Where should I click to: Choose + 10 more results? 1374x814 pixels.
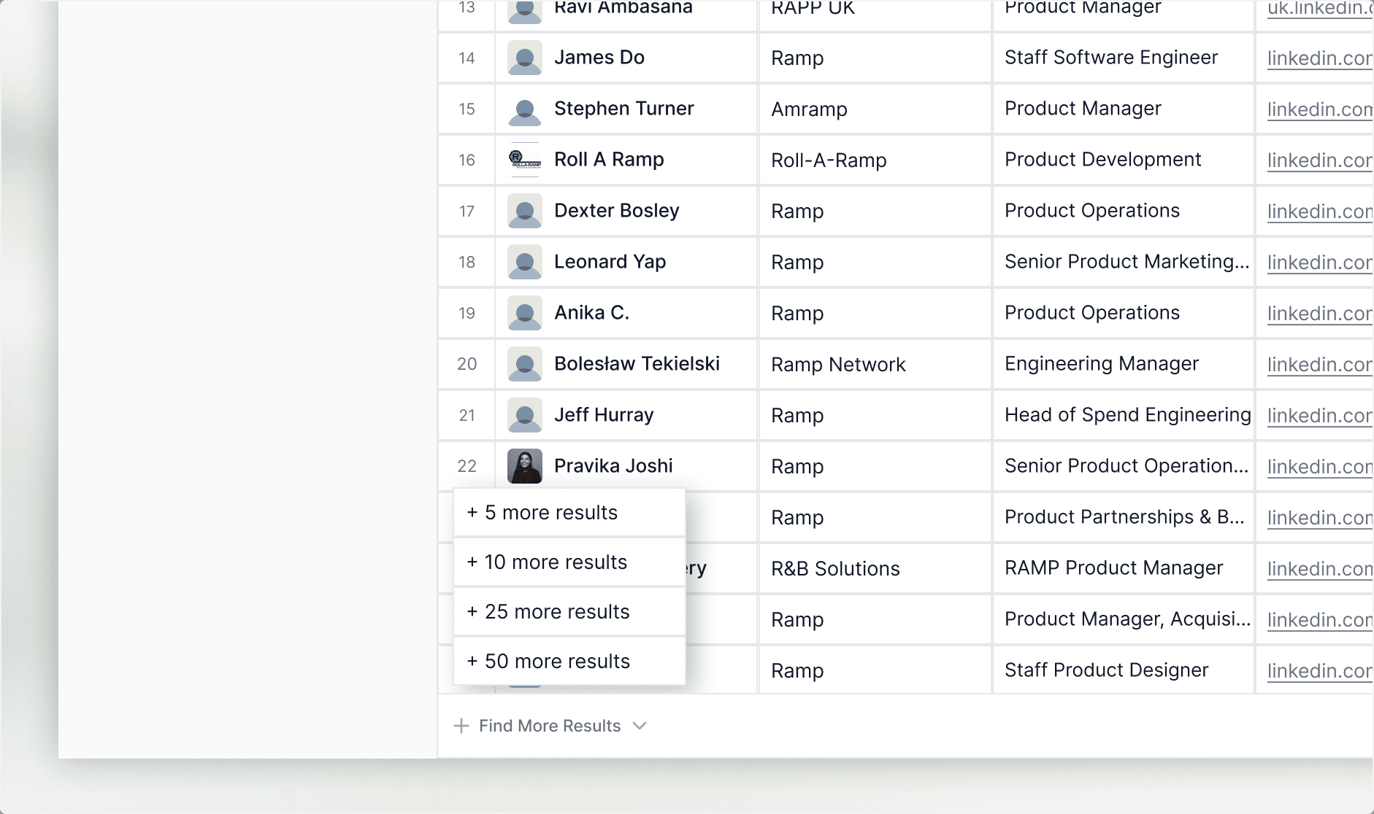(569, 562)
